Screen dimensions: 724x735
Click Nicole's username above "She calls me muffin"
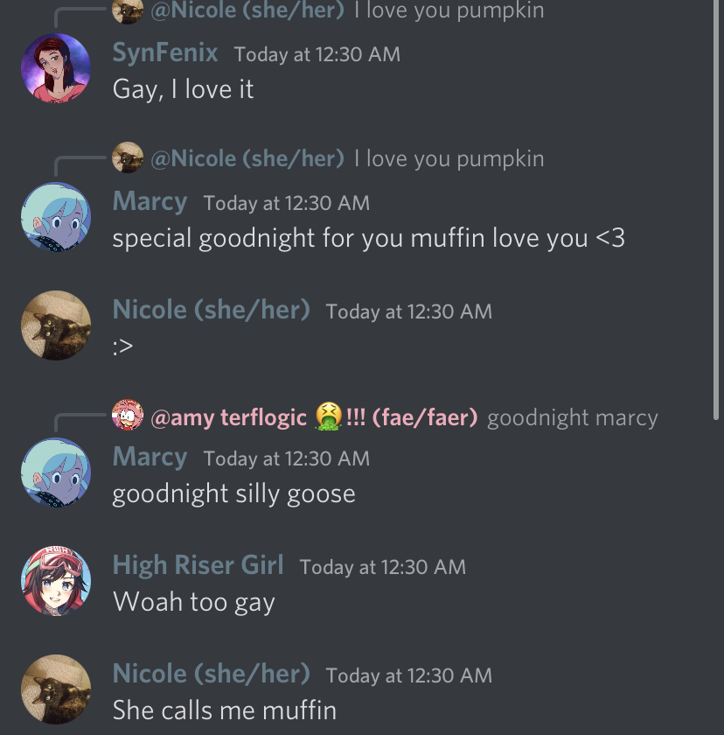(212, 673)
